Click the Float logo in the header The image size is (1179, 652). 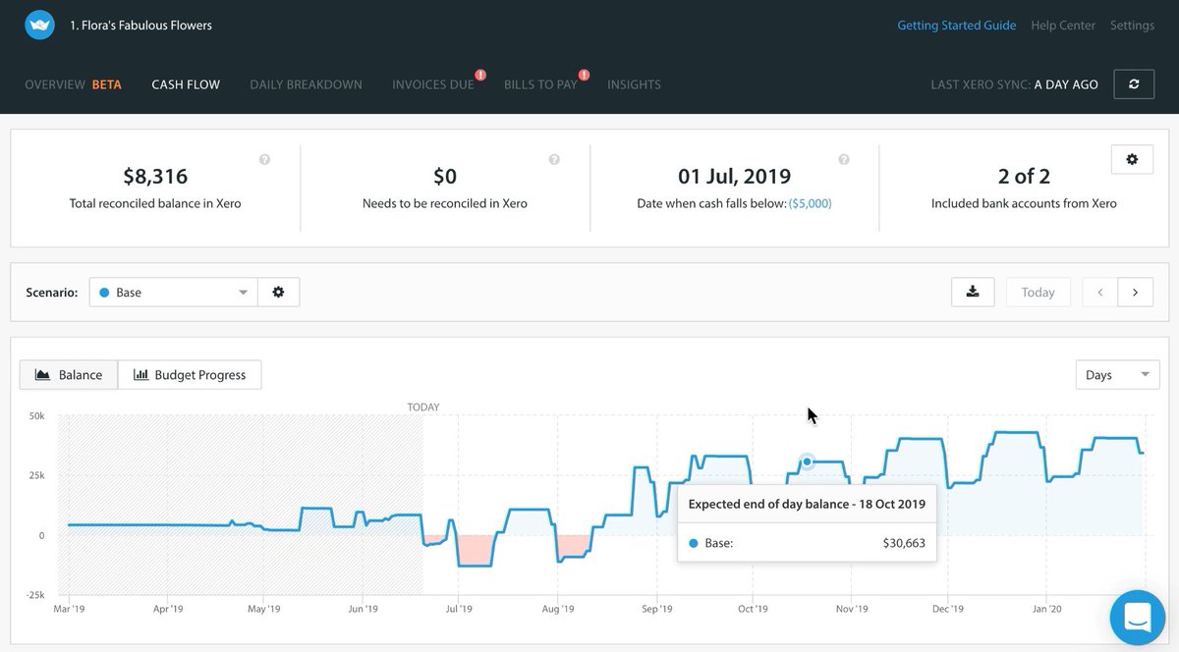[x=39, y=24]
